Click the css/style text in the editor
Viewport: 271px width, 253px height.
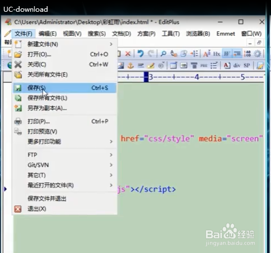point(169,139)
